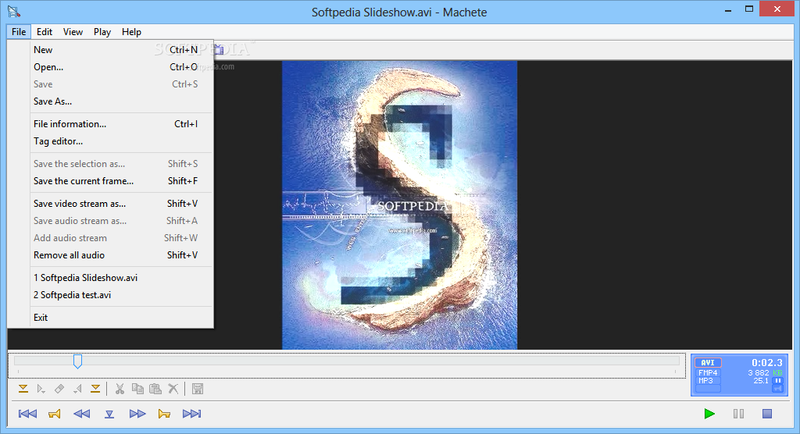Open the Play menu
The image size is (800, 434).
click(102, 32)
